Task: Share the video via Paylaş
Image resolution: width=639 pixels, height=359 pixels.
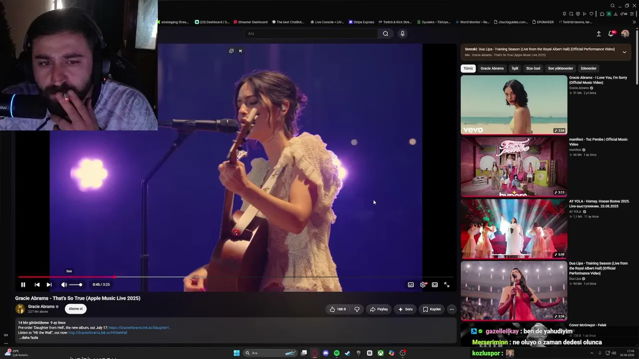Action: 379,309
